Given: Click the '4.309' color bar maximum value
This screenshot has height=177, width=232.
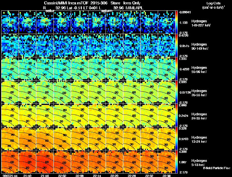Looking at the screenshot, I should [x=183, y=152].
